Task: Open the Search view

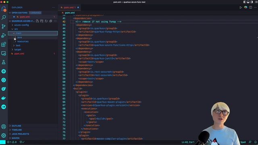Action: pyautogui.click(x=4, y=17)
